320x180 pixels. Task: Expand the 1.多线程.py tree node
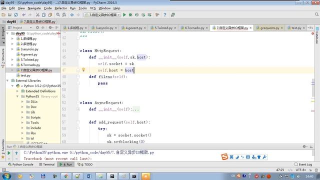point(12,38)
